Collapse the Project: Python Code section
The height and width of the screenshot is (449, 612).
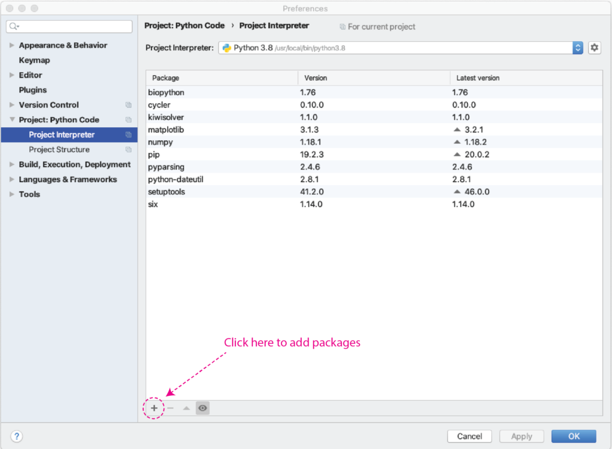click(12, 120)
